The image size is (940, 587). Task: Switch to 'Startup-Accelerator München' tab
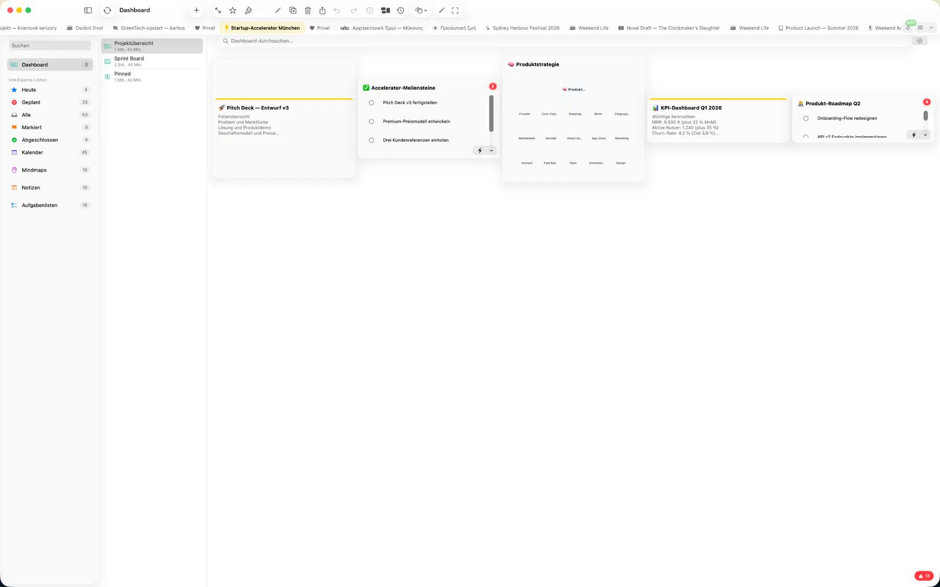(x=262, y=28)
